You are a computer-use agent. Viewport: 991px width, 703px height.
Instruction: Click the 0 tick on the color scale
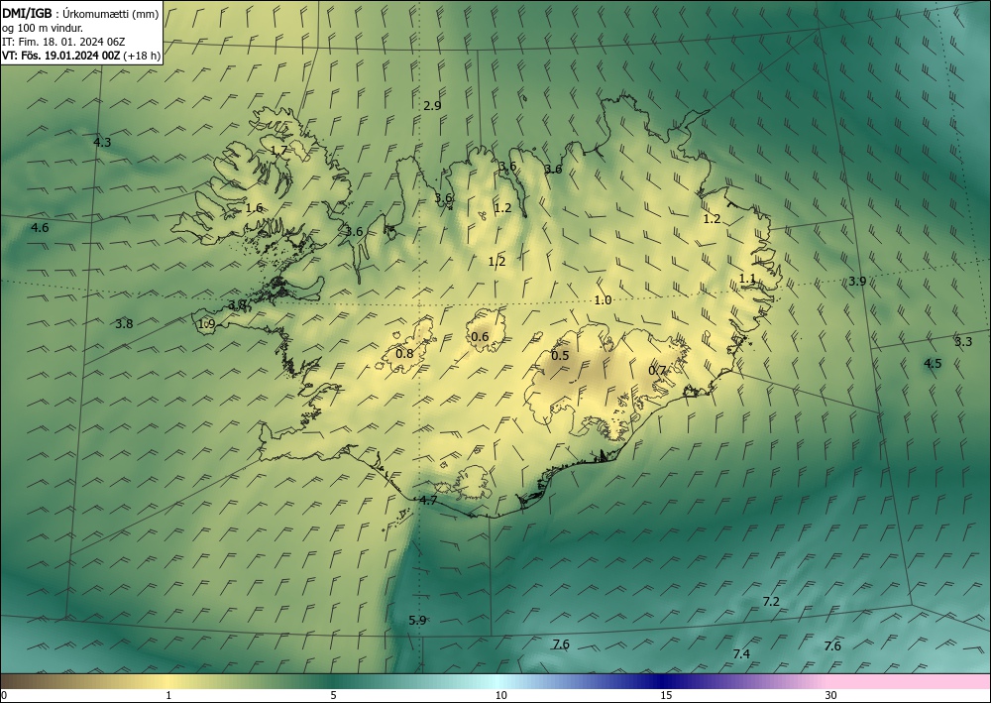[x=4, y=695]
